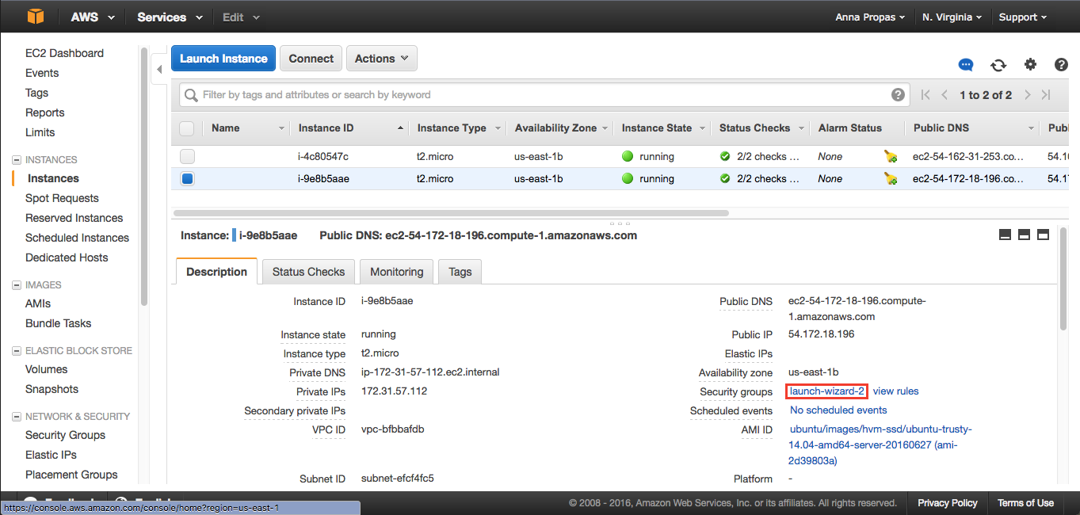Create alarm icon for instance i-9e8b5aae
This screenshot has width=1080, height=515.
point(891,179)
